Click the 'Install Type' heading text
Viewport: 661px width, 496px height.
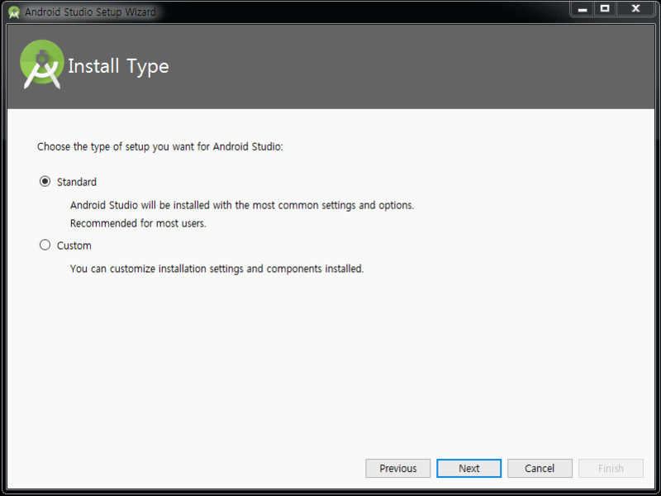[x=118, y=67]
